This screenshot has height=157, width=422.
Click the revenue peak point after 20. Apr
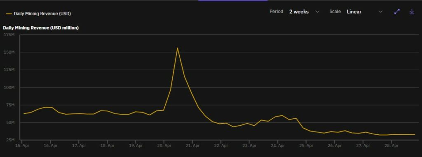pos(177,48)
